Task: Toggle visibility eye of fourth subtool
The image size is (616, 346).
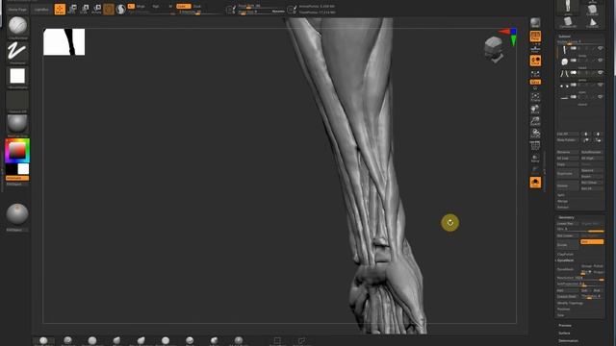Action: point(601,85)
